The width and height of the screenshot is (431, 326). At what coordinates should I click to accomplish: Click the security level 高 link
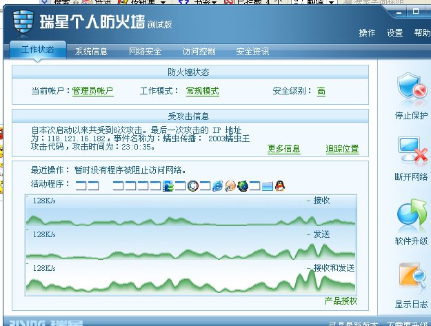pos(321,91)
